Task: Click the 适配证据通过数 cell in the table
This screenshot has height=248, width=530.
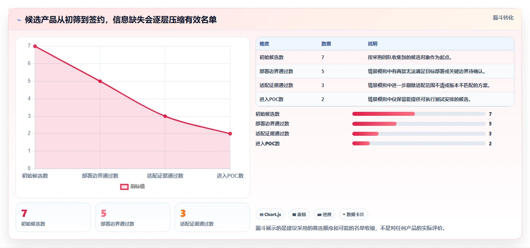Action: click(x=276, y=85)
